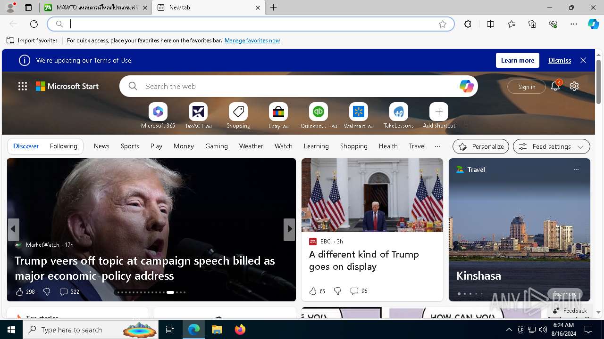Show hidden system tray icons chevron

pos(509,330)
